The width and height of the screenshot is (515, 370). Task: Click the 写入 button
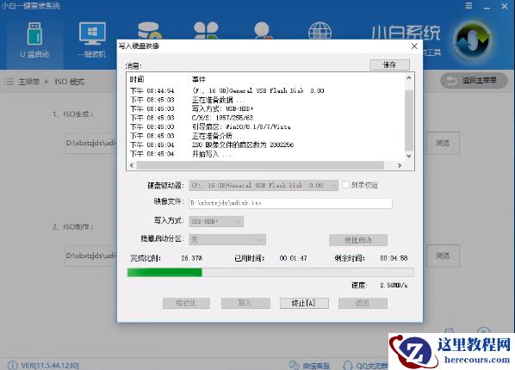click(245, 303)
